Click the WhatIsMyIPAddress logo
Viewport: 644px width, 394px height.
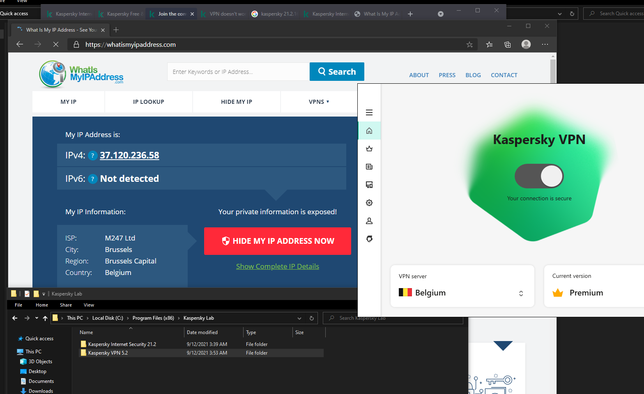point(81,74)
